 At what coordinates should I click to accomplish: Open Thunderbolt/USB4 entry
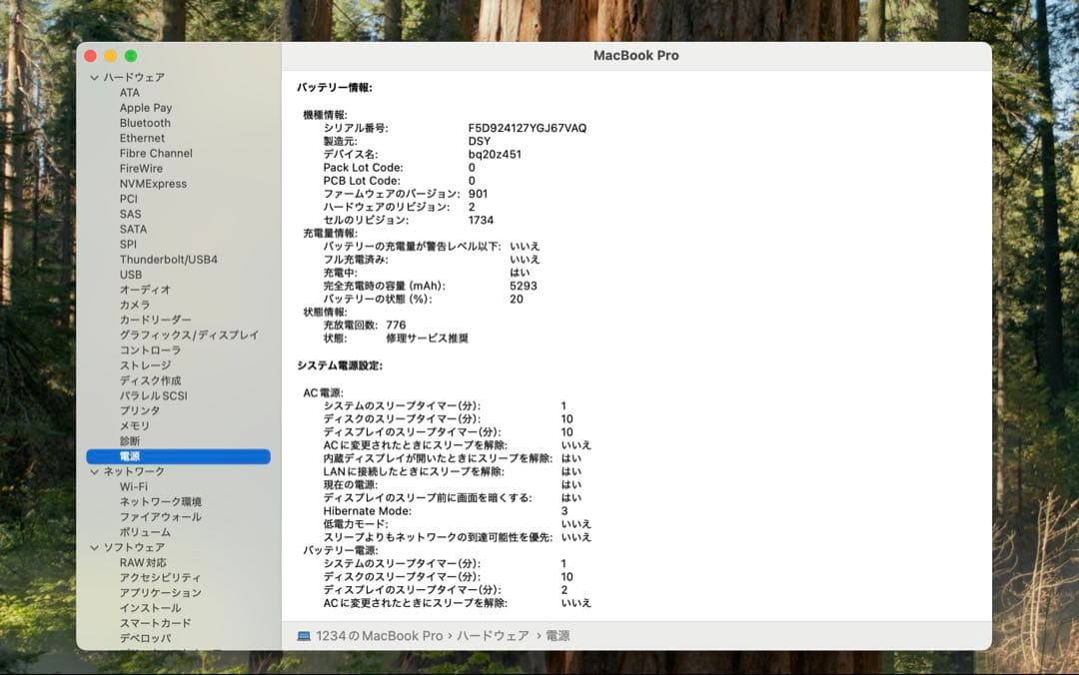(169, 260)
